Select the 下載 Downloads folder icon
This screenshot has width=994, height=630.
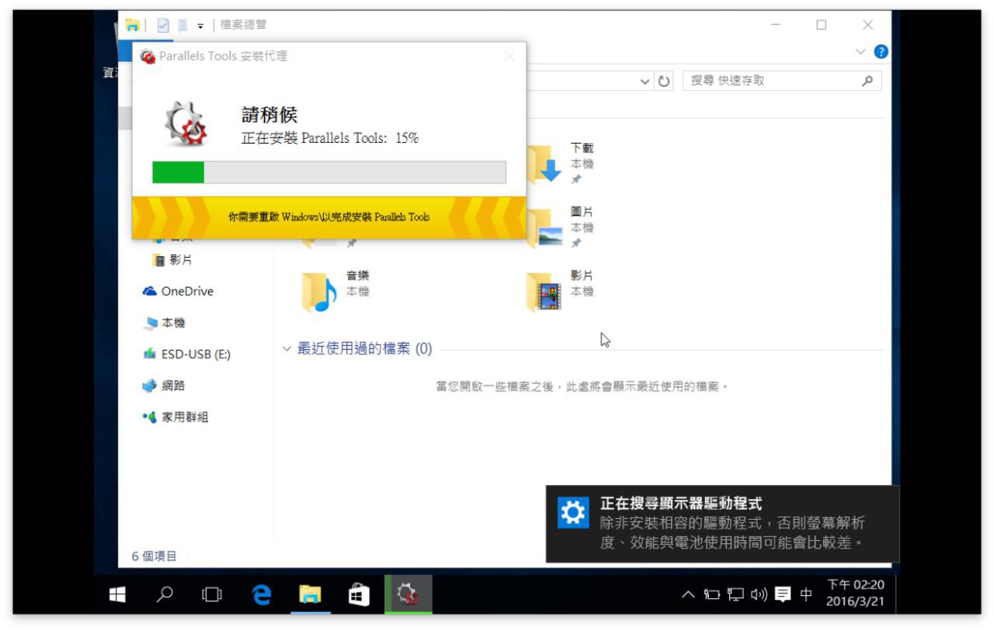pyautogui.click(x=544, y=164)
